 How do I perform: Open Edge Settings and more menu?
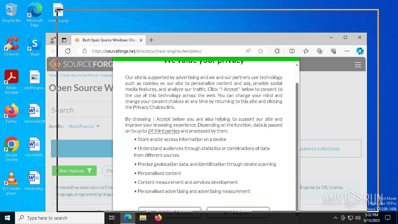pos(347,51)
